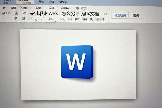Image resolution: width=162 pixels, height=108 pixels.
Task: Click the large blue W Word logo
Action: (x=77, y=62)
